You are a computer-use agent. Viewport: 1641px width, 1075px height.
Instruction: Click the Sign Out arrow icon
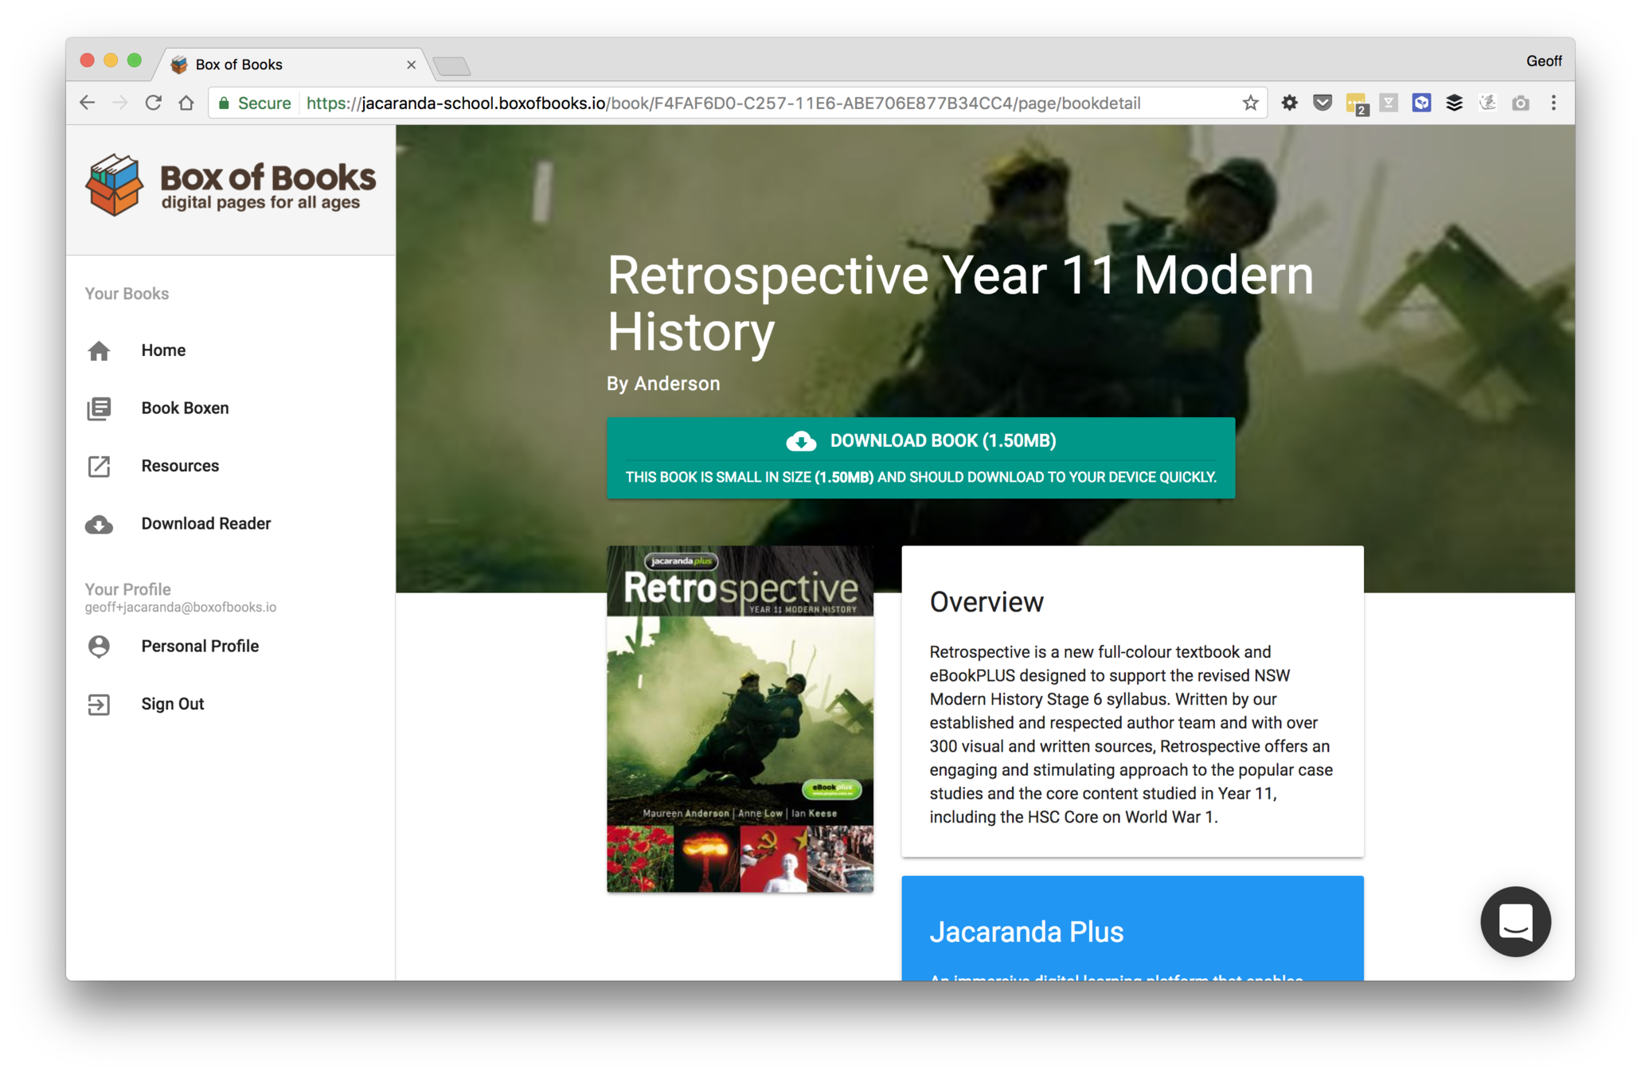[x=99, y=705]
